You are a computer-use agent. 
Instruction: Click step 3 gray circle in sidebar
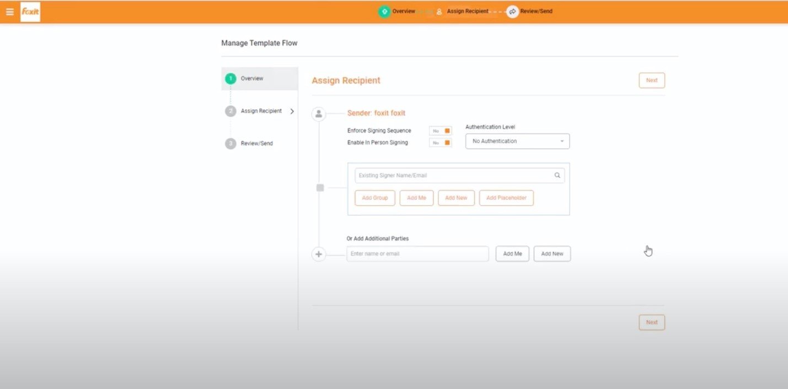point(230,144)
